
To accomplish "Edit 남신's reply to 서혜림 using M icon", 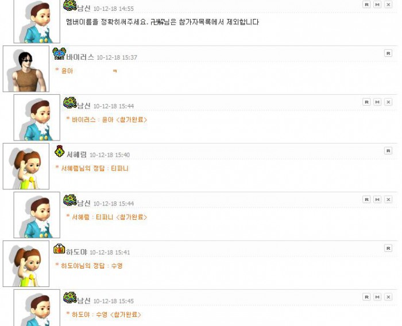I will [377, 199].
